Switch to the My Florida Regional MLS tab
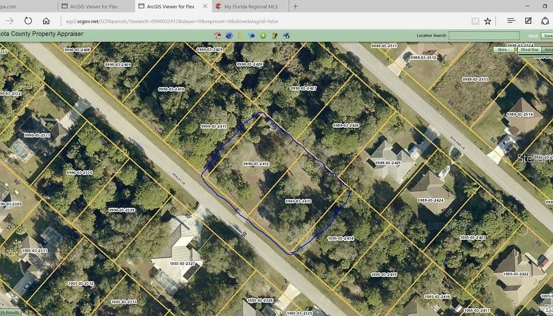Viewport: 553px width, 316px height. 251,6
